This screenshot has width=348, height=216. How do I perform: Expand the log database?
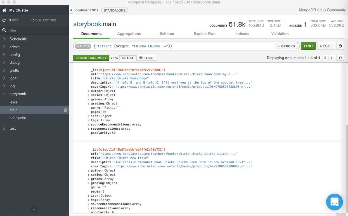point(4,86)
